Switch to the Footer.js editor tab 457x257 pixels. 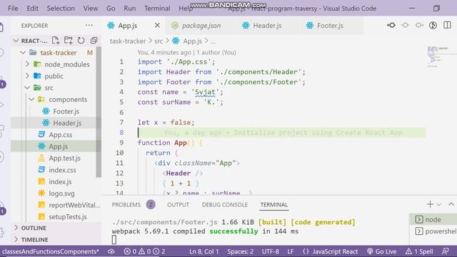(x=330, y=26)
